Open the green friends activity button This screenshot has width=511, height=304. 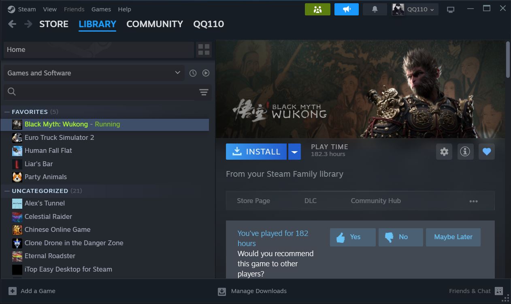[x=317, y=9]
